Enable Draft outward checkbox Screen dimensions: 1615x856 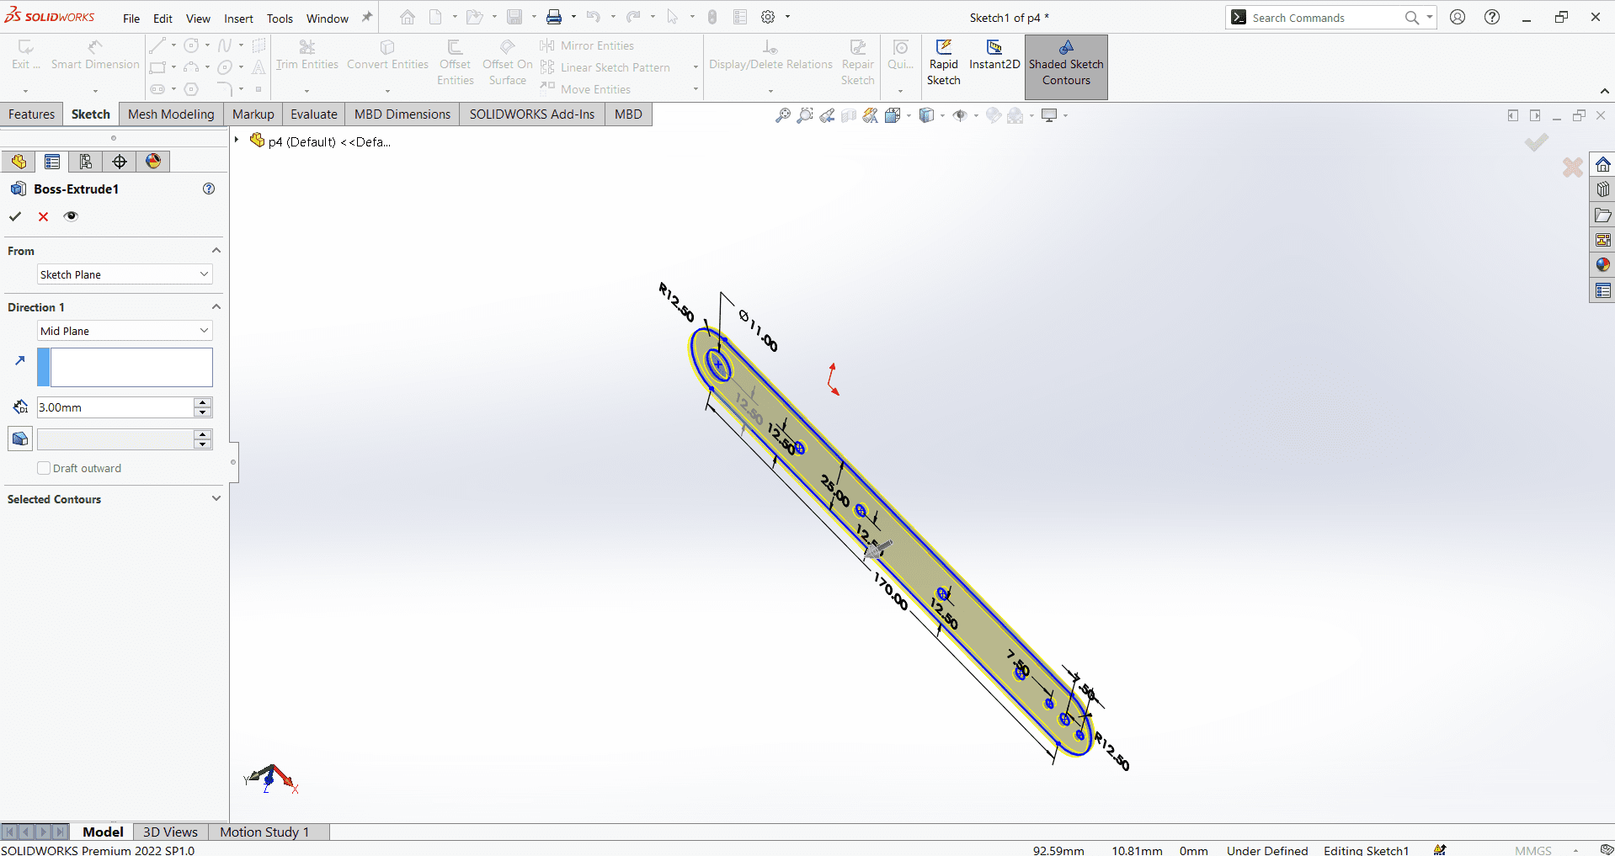coord(44,468)
